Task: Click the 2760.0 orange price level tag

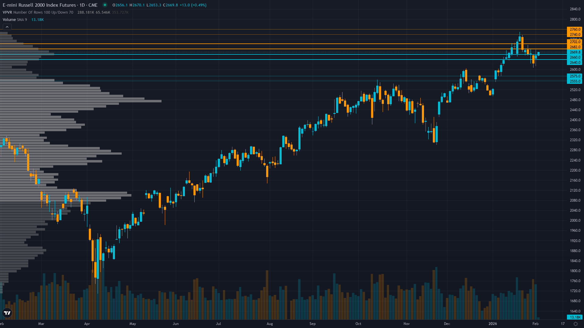Action: 575,29
